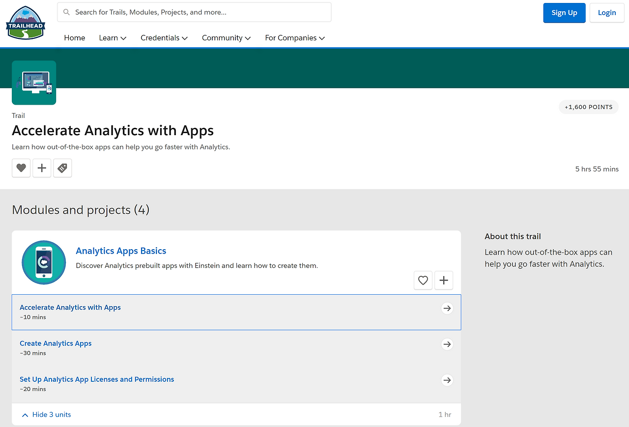Viewport: 629px width, 427px height.
Task: Focus the Trailhead search field
Action: click(x=194, y=12)
